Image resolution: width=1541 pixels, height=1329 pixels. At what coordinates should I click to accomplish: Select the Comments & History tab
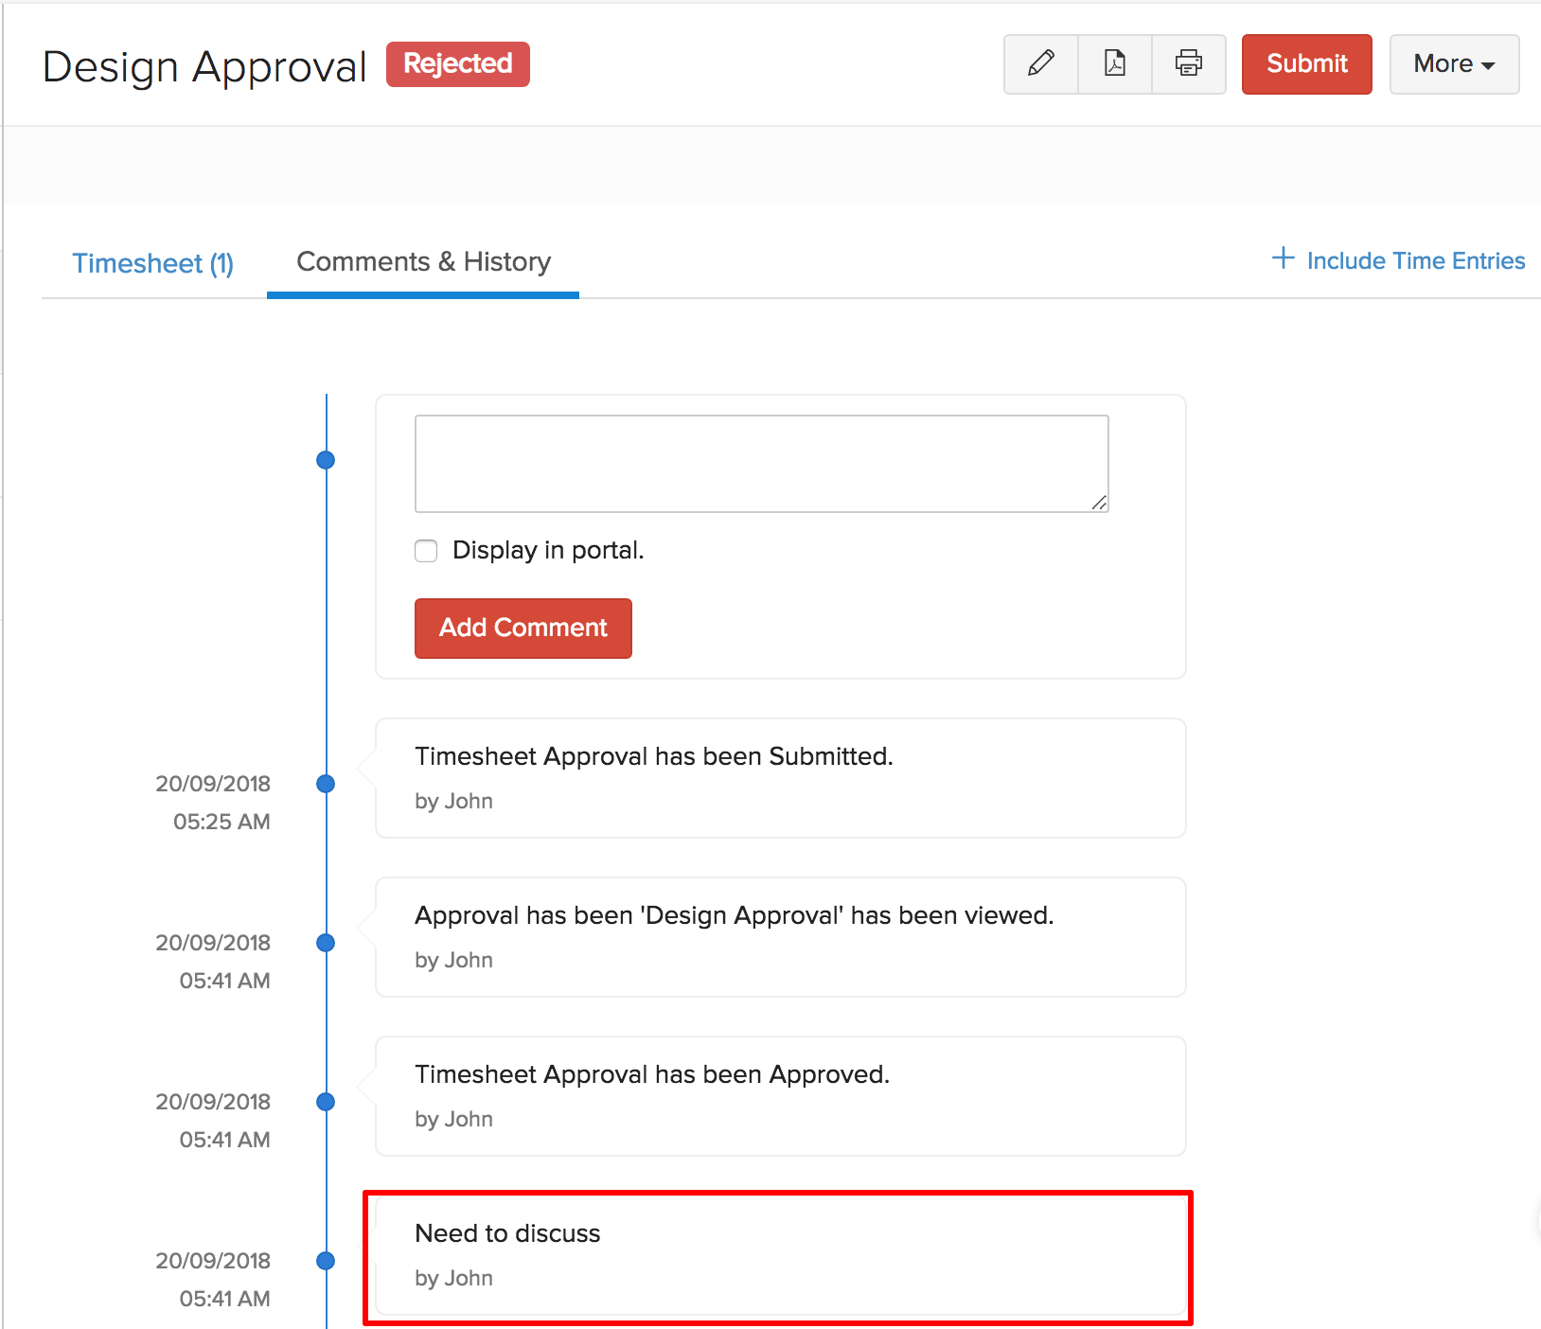423,262
